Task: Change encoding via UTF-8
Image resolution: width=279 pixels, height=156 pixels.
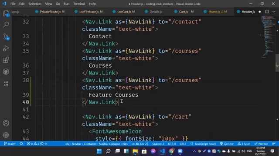Action: pos(172,143)
